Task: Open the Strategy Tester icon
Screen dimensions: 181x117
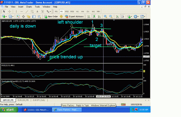Action: [x=39, y=16]
